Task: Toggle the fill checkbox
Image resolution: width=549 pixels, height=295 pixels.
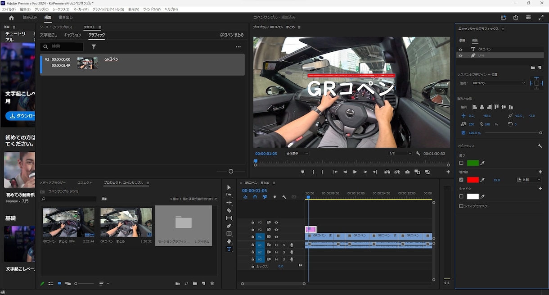Action: [461, 163]
